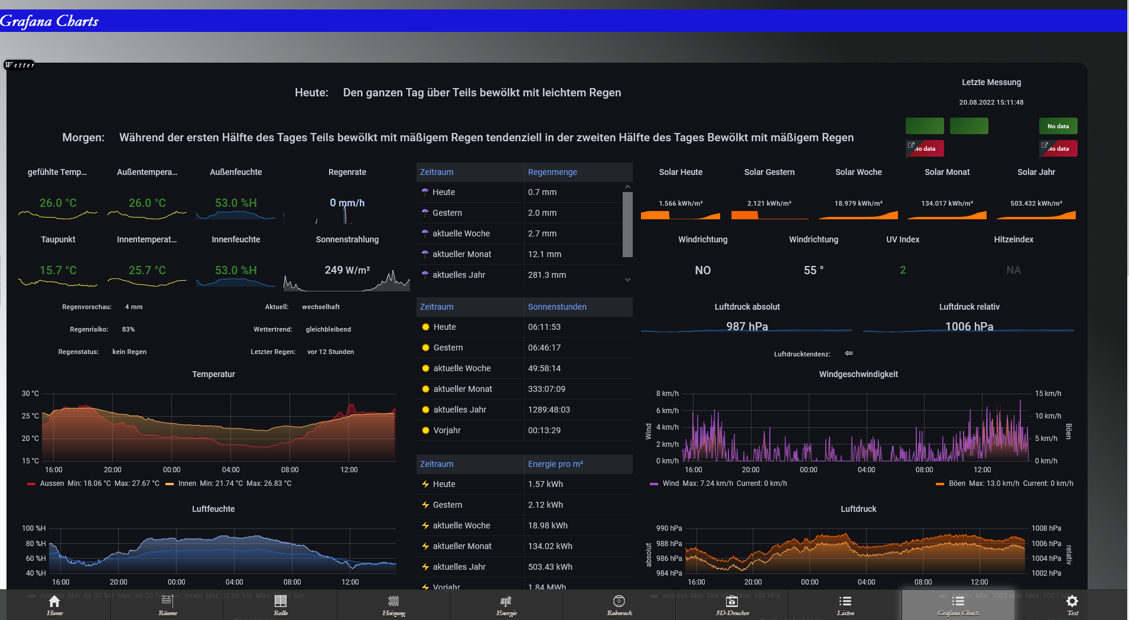Click the umbrella icon beside aktuelle Woche
1129x620 pixels.
click(x=425, y=233)
